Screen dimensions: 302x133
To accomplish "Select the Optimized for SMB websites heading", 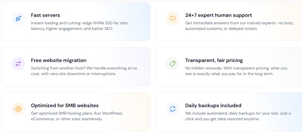I will pyautogui.click(x=65, y=105).
